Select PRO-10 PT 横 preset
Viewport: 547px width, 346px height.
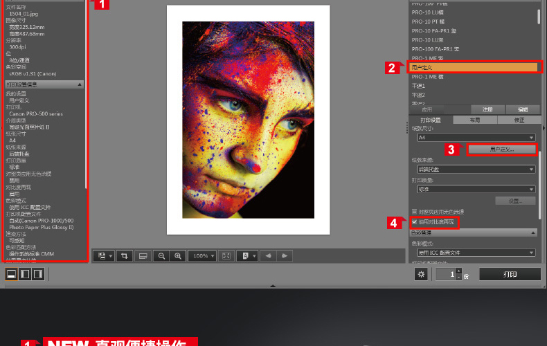[428, 21]
